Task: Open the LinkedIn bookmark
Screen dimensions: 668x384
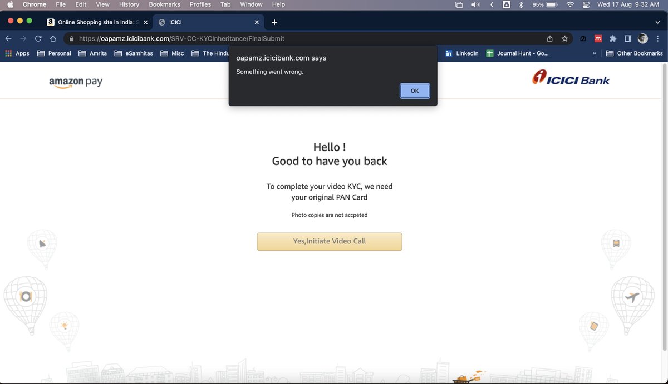Action: pyautogui.click(x=462, y=53)
